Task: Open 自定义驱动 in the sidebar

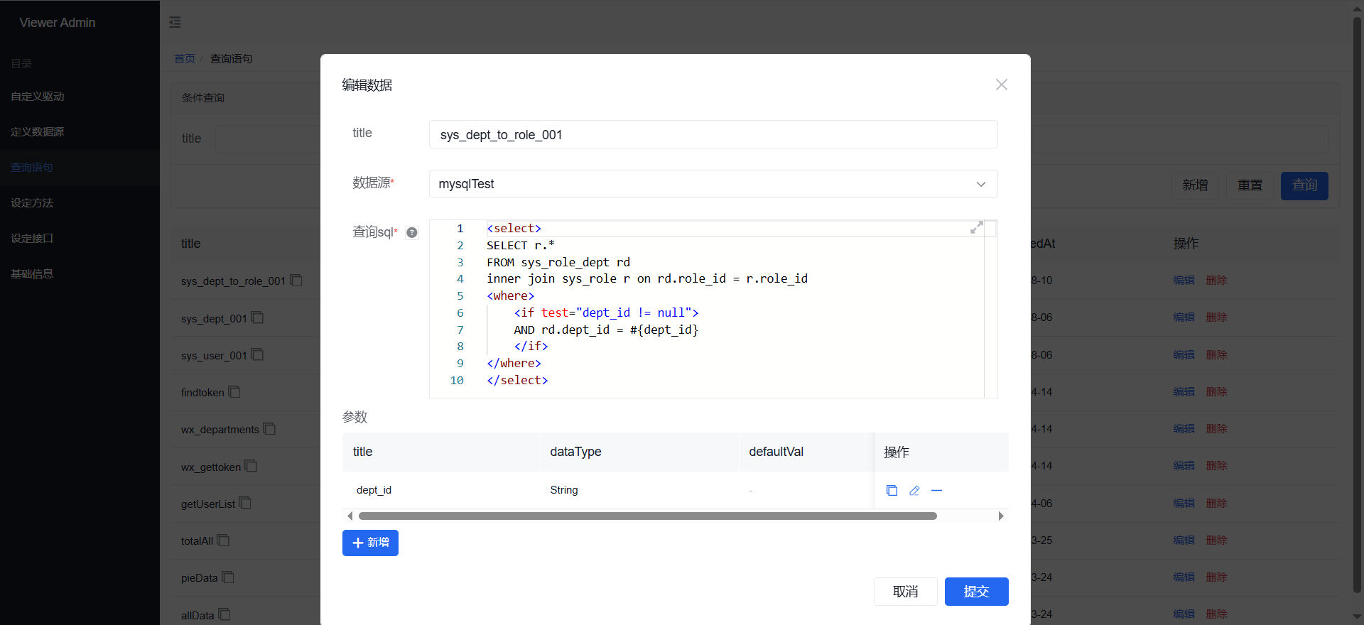Action: point(38,97)
